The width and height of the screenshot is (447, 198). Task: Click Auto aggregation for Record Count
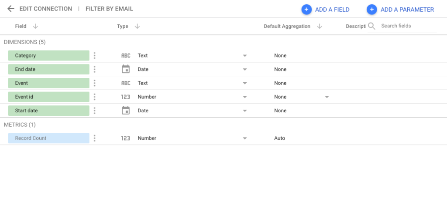click(279, 138)
